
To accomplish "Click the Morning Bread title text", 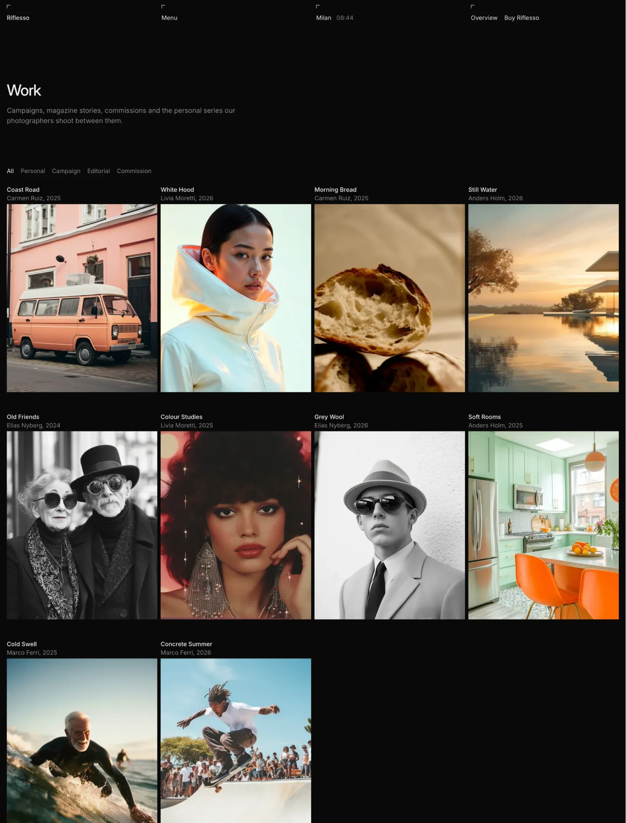I will pos(335,189).
